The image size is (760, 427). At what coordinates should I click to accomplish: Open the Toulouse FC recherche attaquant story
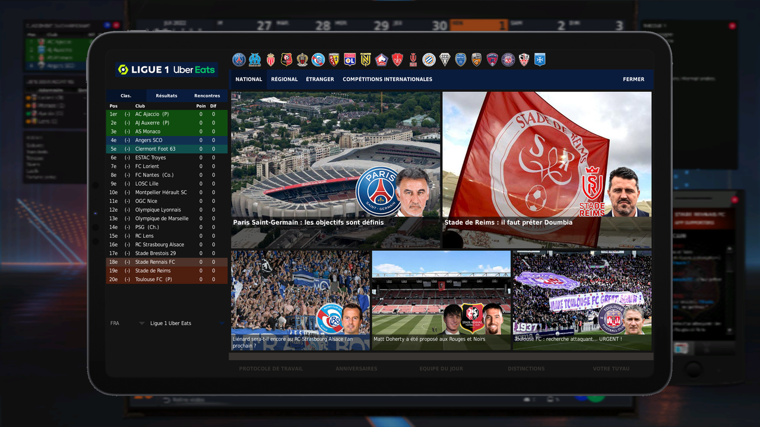(x=582, y=300)
